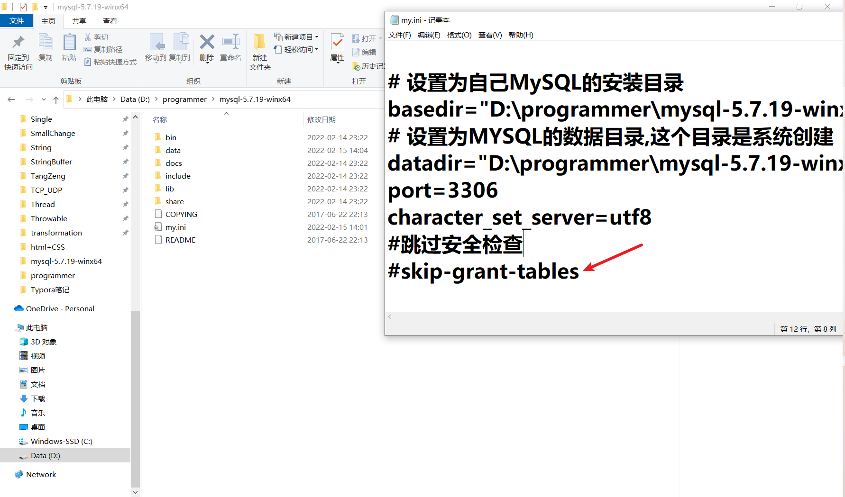This screenshot has width=845, height=497.
Task: Click Data (D:) in address breadcrumb
Action: click(x=135, y=99)
